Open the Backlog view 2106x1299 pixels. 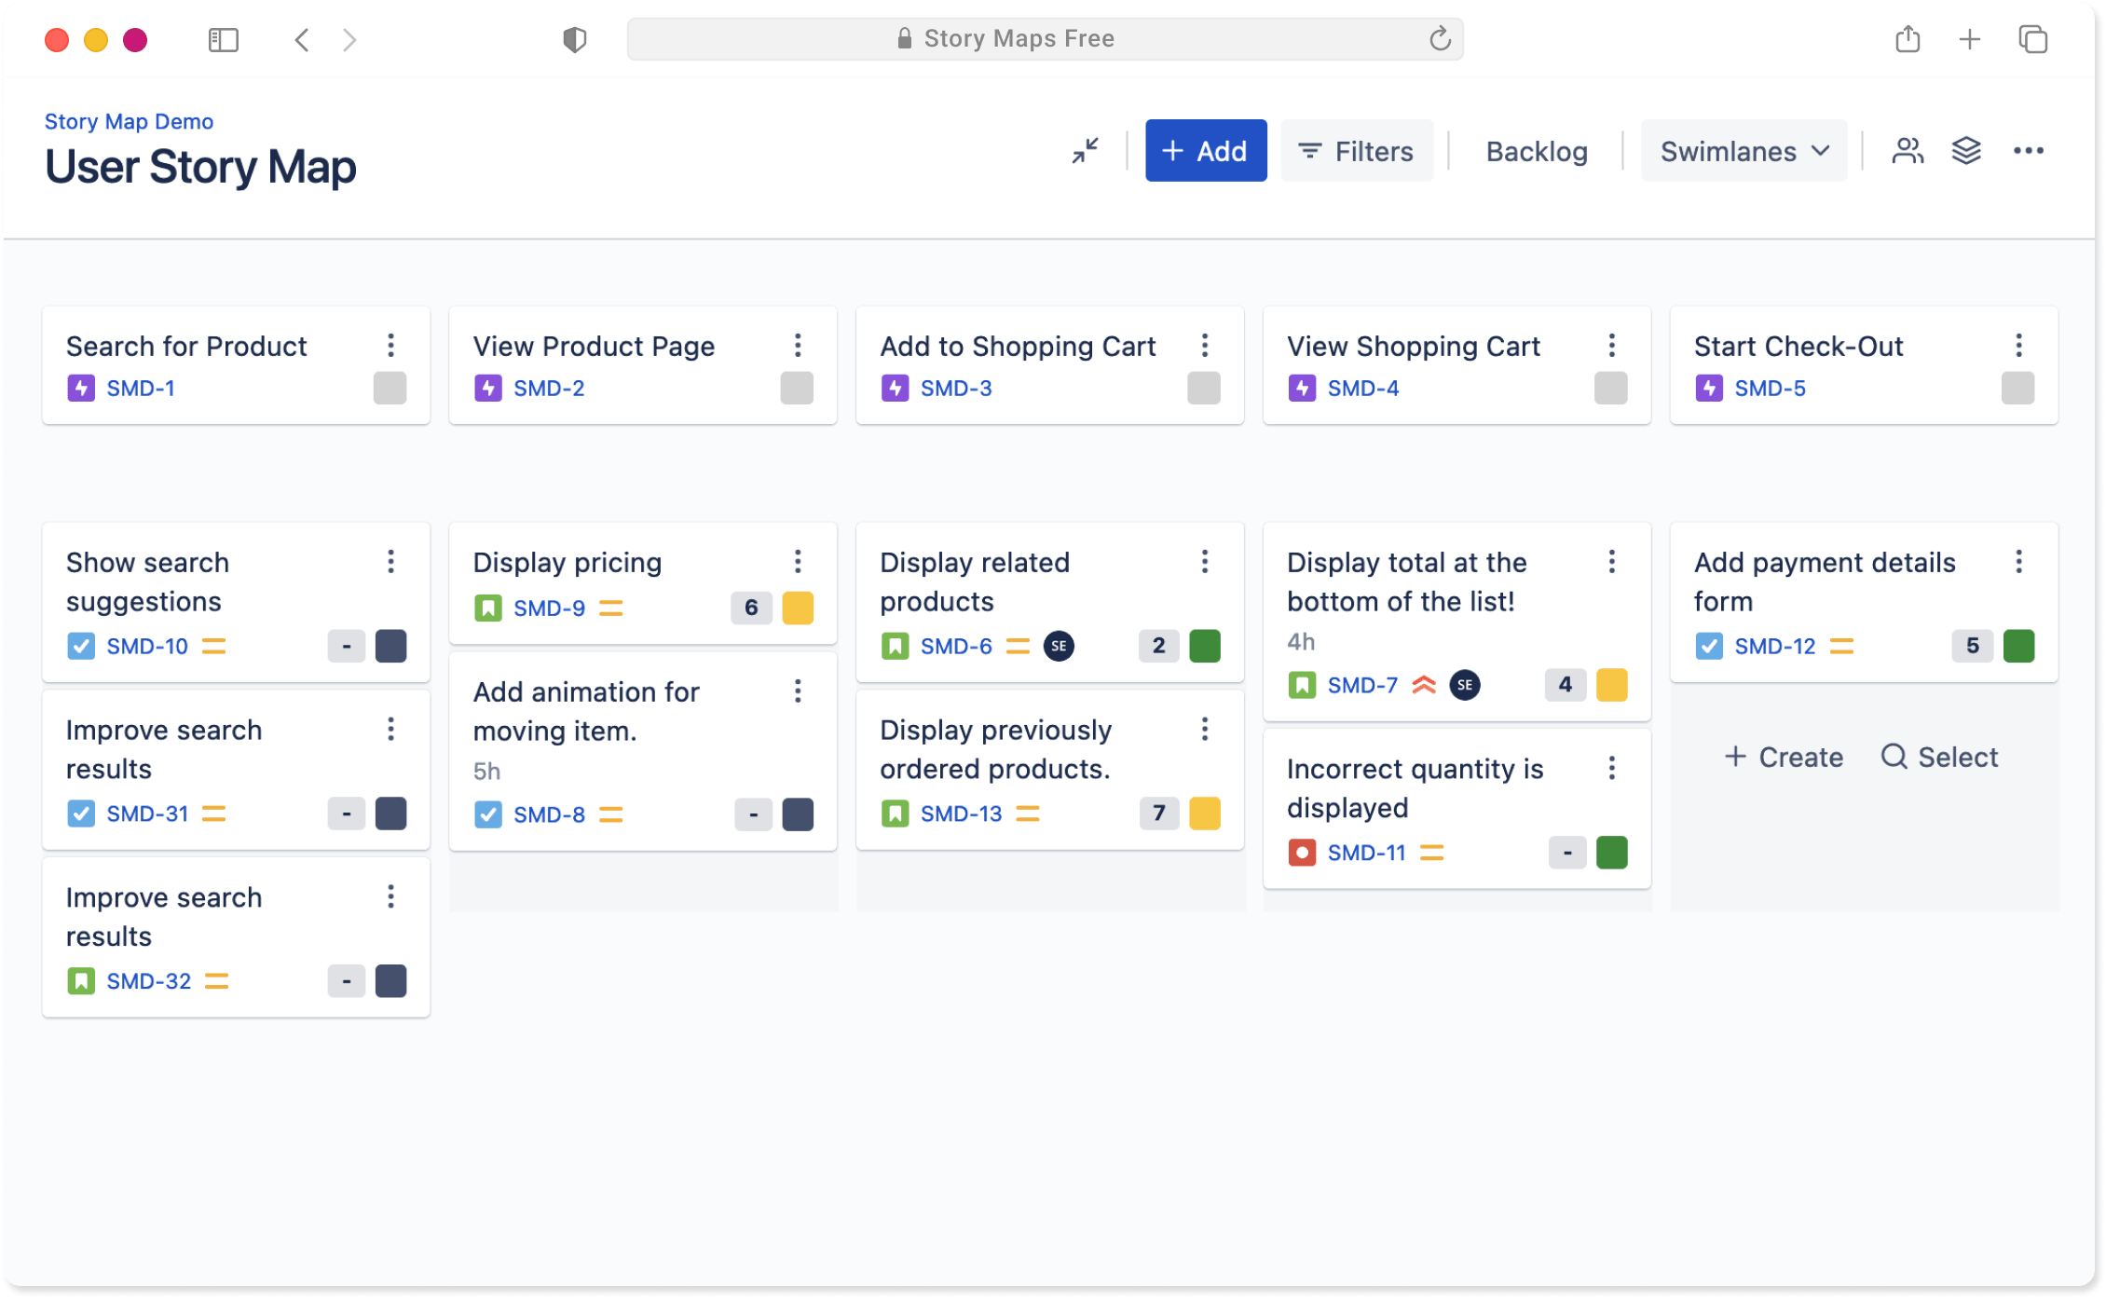tap(1537, 151)
